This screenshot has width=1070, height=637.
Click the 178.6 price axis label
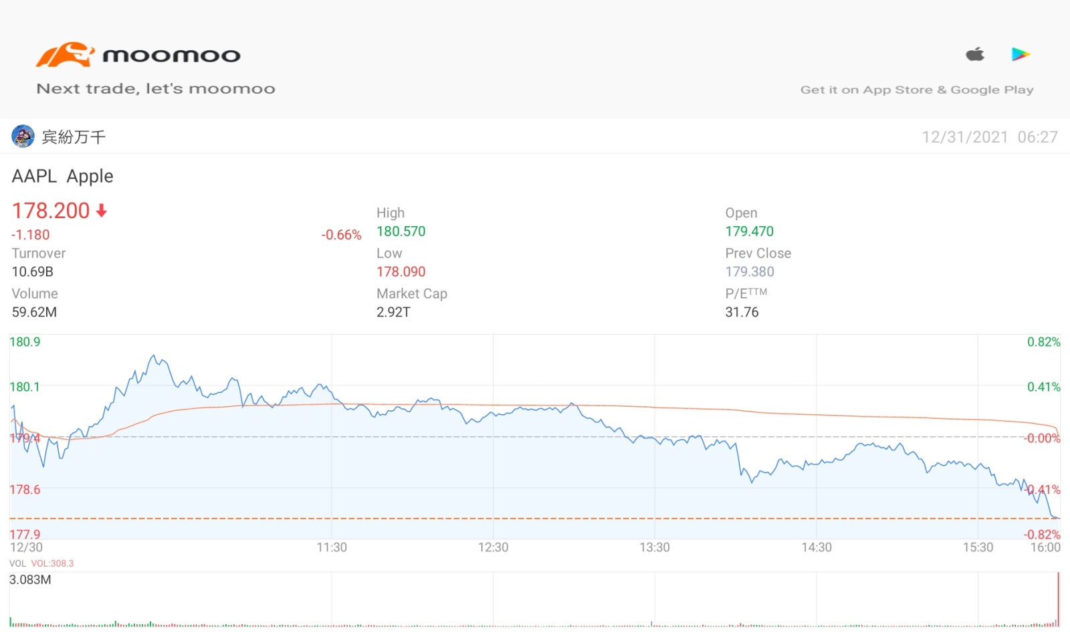[25, 490]
